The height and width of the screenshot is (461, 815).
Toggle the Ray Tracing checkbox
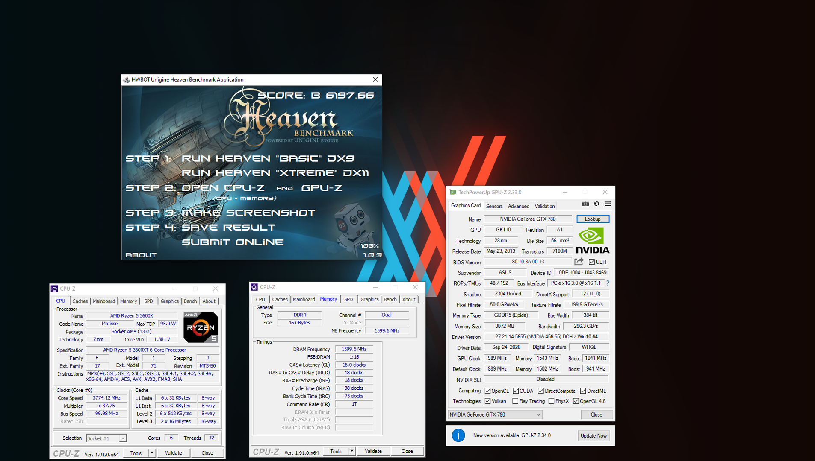[515, 401]
